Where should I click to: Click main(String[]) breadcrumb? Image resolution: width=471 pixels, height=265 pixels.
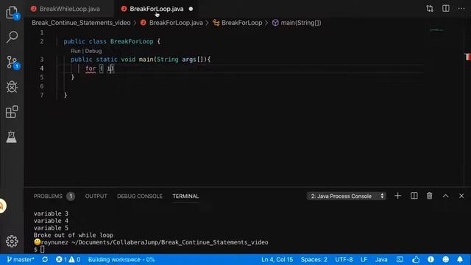(301, 23)
